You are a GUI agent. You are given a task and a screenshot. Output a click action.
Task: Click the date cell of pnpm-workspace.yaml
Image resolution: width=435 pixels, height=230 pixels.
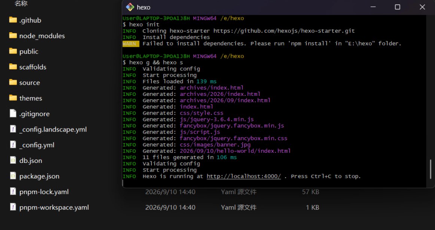170,207
